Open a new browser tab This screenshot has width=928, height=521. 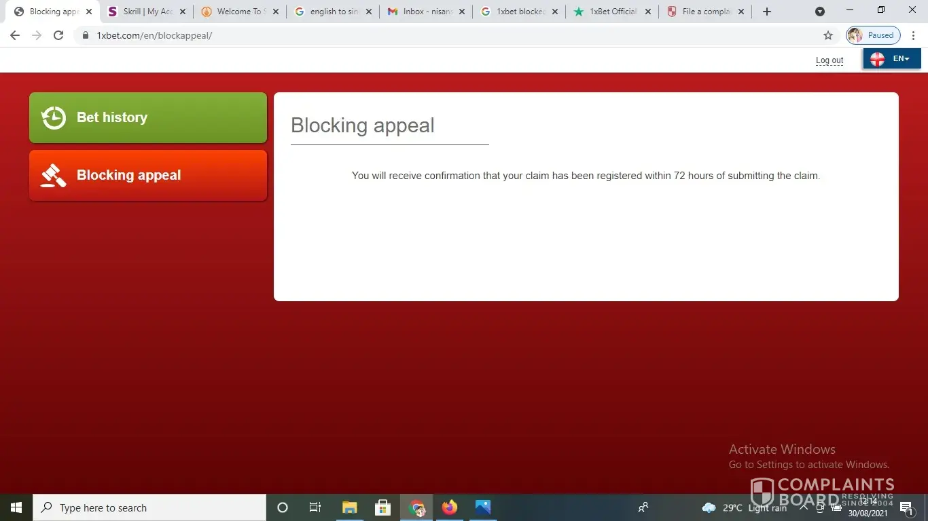coord(767,12)
